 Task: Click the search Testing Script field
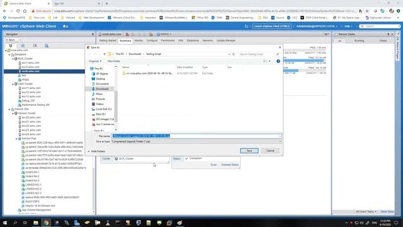point(259,54)
